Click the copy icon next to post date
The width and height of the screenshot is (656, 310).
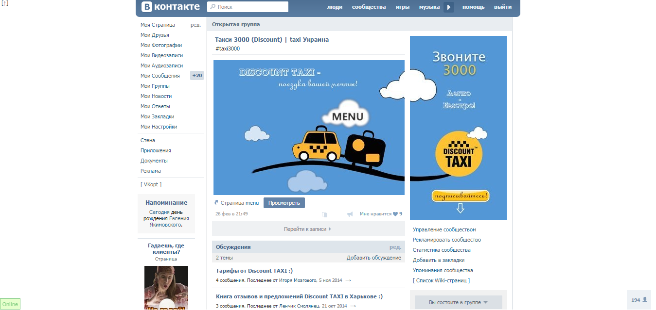[x=325, y=214]
